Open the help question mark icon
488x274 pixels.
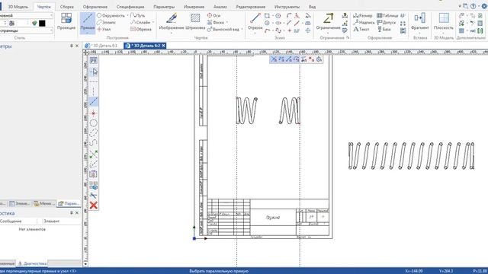473,6
